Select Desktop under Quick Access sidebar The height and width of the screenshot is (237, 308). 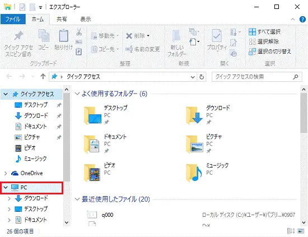(x=35, y=105)
